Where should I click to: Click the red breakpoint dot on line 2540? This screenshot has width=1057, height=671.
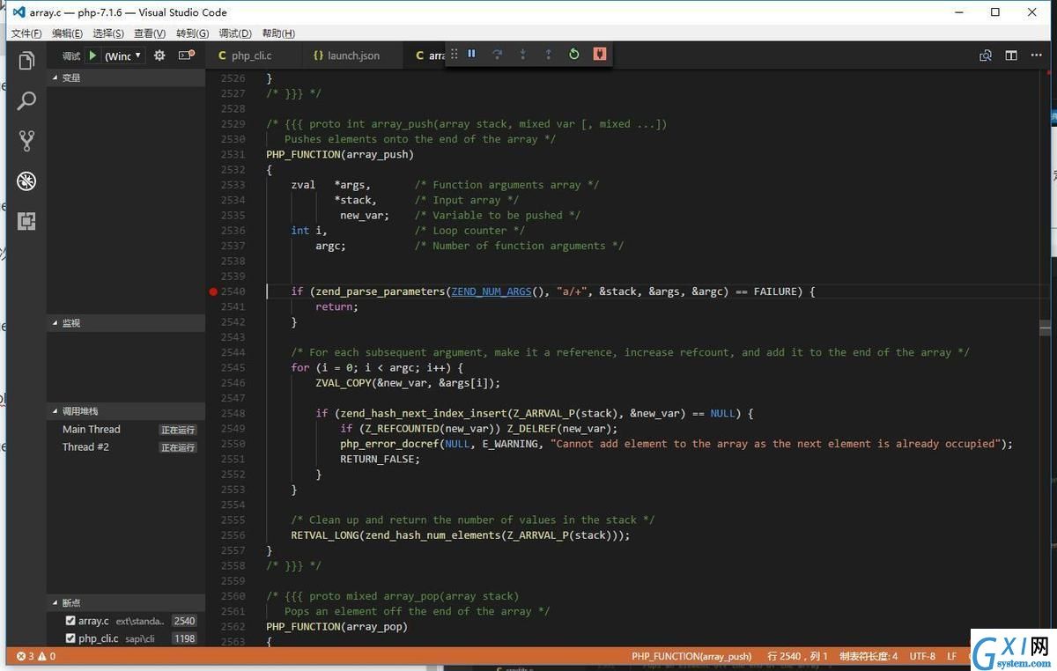click(x=213, y=291)
